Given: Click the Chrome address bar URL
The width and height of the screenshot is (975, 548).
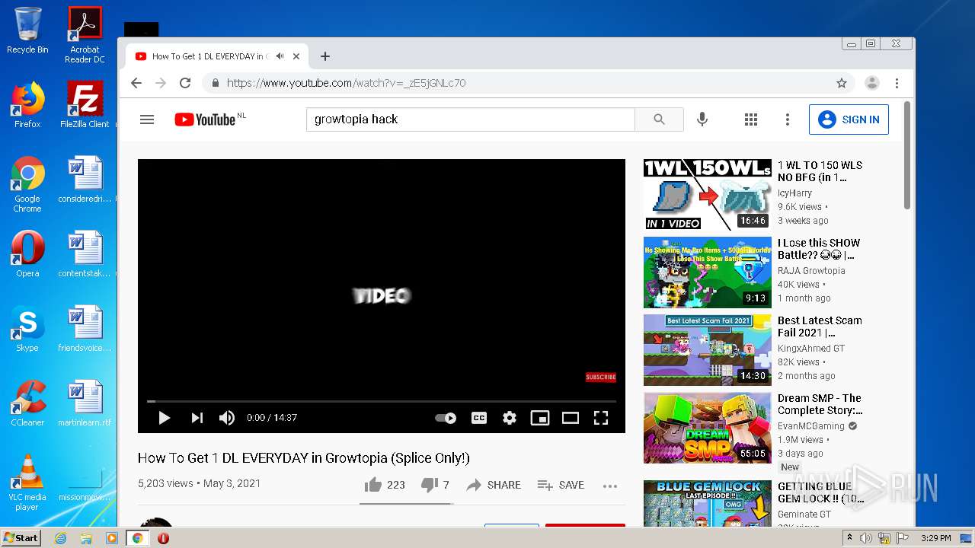Looking at the screenshot, I should tap(346, 83).
